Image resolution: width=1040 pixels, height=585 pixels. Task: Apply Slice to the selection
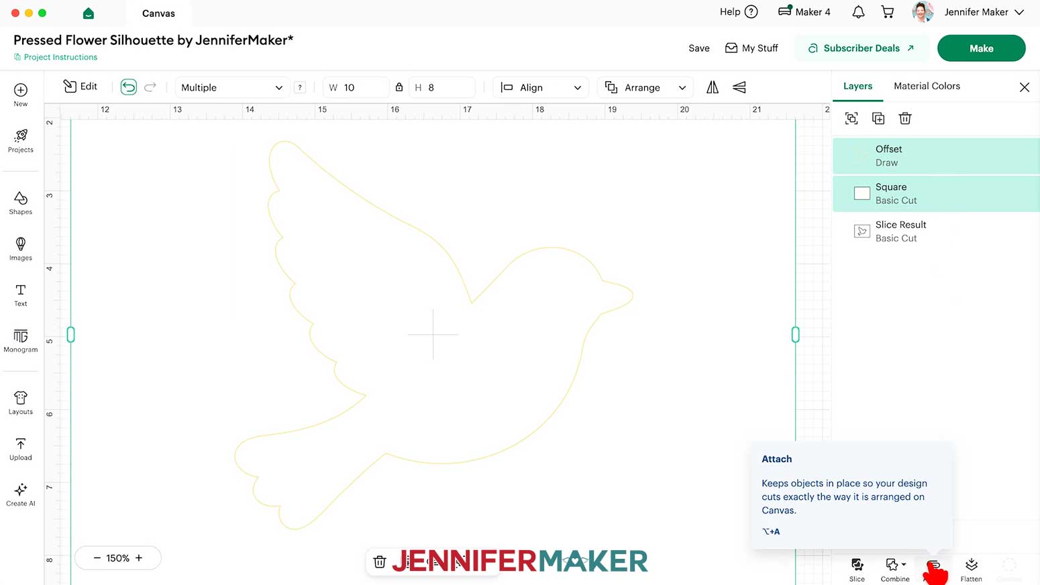(857, 570)
